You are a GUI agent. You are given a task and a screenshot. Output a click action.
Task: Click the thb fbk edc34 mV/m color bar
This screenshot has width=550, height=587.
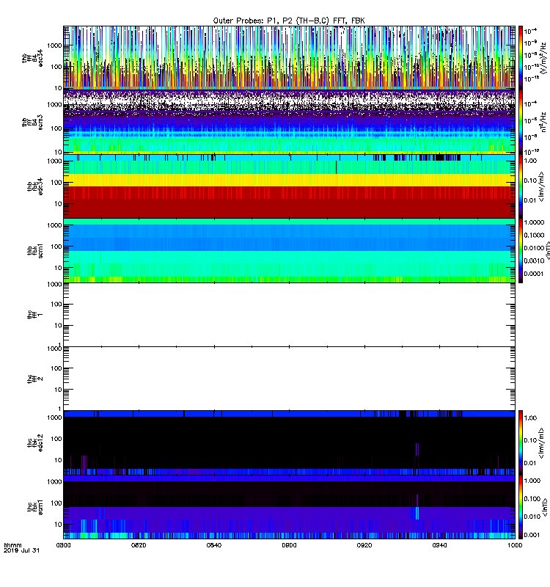pyautogui.click(x=521, y=186)
